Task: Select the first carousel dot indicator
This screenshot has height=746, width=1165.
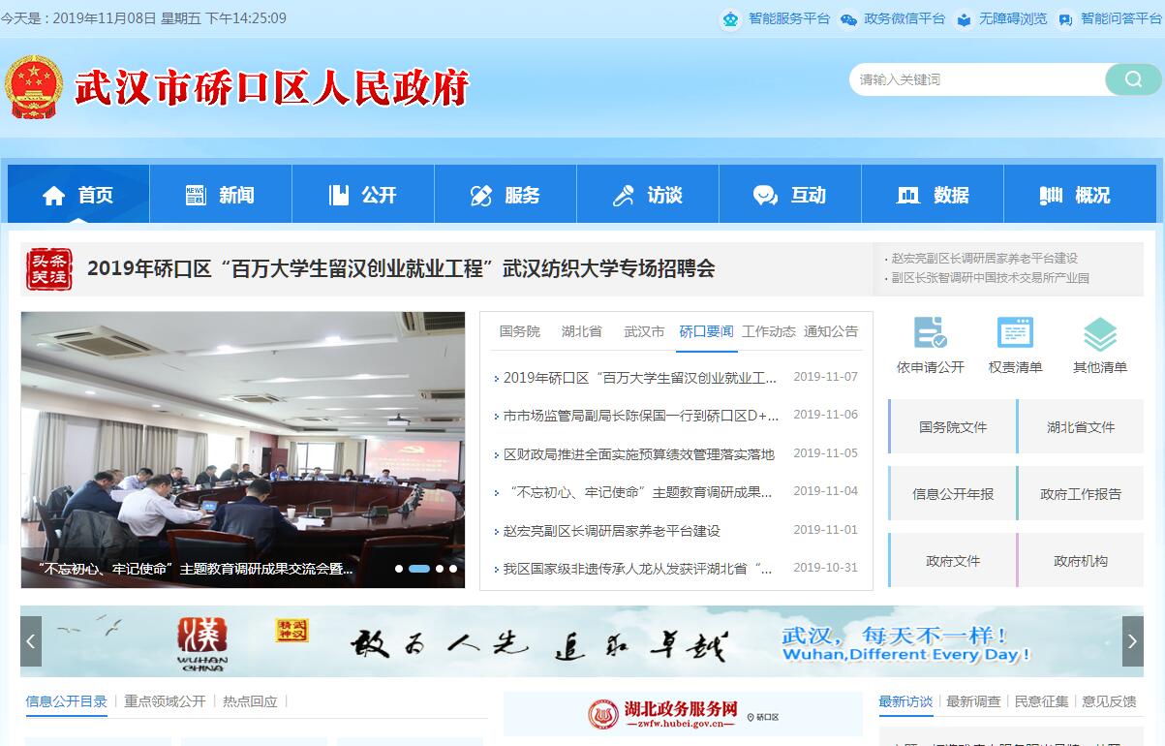Action: point(399,569)
